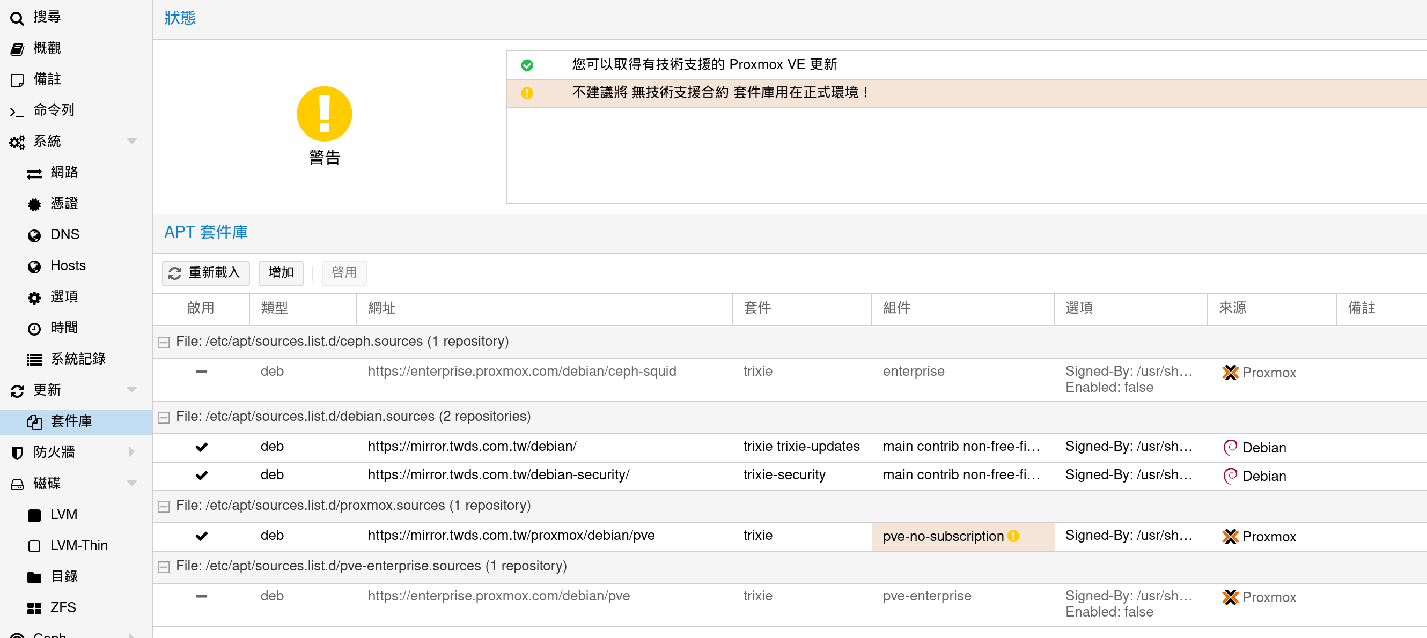The height and width of the screenshot is (638, 1427).
Task: Click the 選項 gear icon
Action: click(34, 298)
